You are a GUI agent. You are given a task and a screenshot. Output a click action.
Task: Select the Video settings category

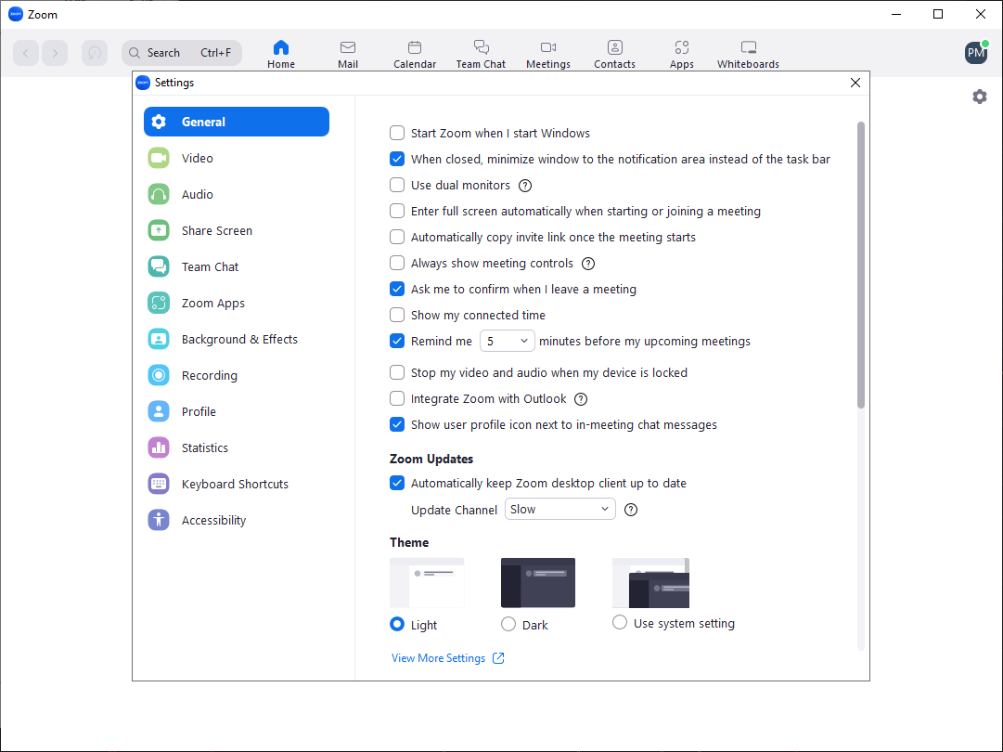click(237, 158)
